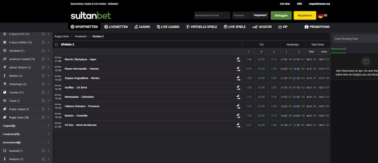This screenshot has height=163, width=378.
Task: Expand the International(8) rugby category
Action: point(48,142)
